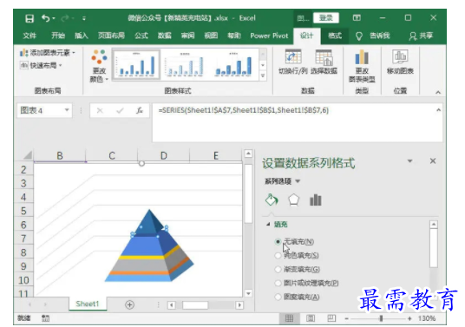
Task: Select 无填充(N) radio button
Action: pos(278,242)
